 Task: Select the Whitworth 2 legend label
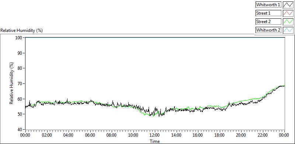click(x=268, y=30)
